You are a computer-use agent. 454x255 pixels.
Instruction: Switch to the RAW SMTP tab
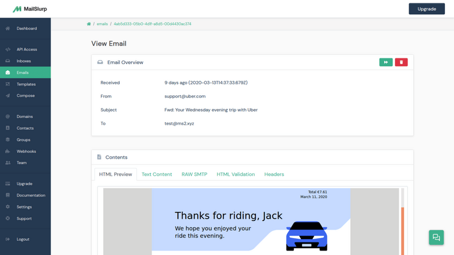(x=194, y=175)
